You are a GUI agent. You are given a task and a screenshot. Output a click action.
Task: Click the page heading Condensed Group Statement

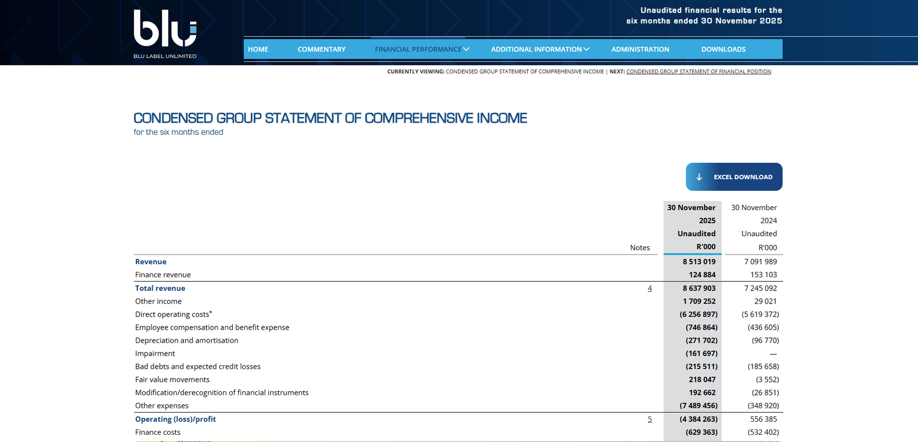point(330,118)
